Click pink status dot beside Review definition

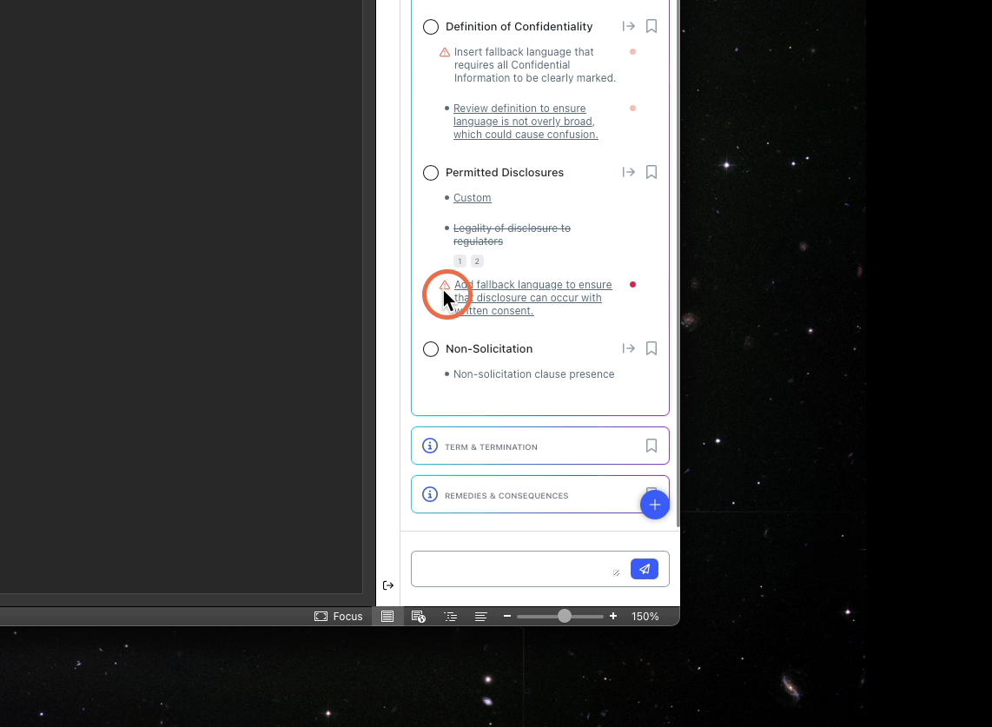pyautogui.click(x=632, y=109)
